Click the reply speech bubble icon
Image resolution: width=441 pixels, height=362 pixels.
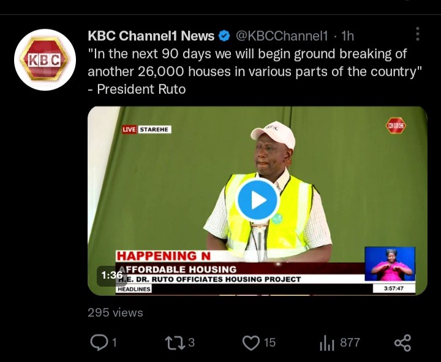99,342
